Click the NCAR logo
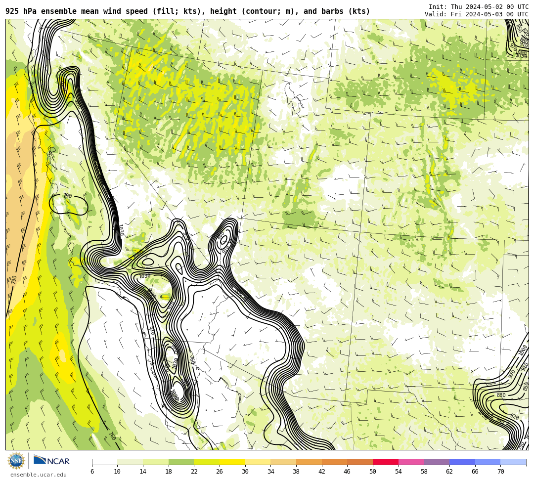 click(52, 461)
